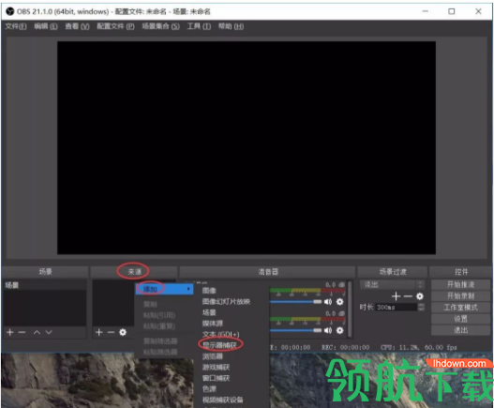Add a source with the plus icon
The height and width of the screenshot is (408, 494).
(99, 332)
